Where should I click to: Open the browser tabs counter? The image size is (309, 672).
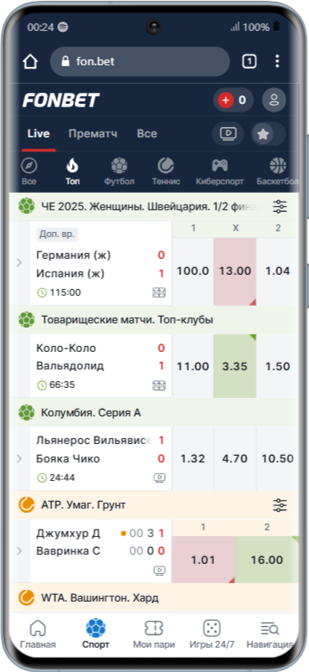[x=249, y=62]
